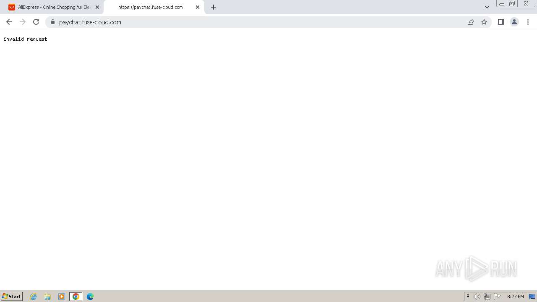Viewport: 537px width, 302px height.
Task: Open File Explorer from the taskbar
Action: (47, 297)
